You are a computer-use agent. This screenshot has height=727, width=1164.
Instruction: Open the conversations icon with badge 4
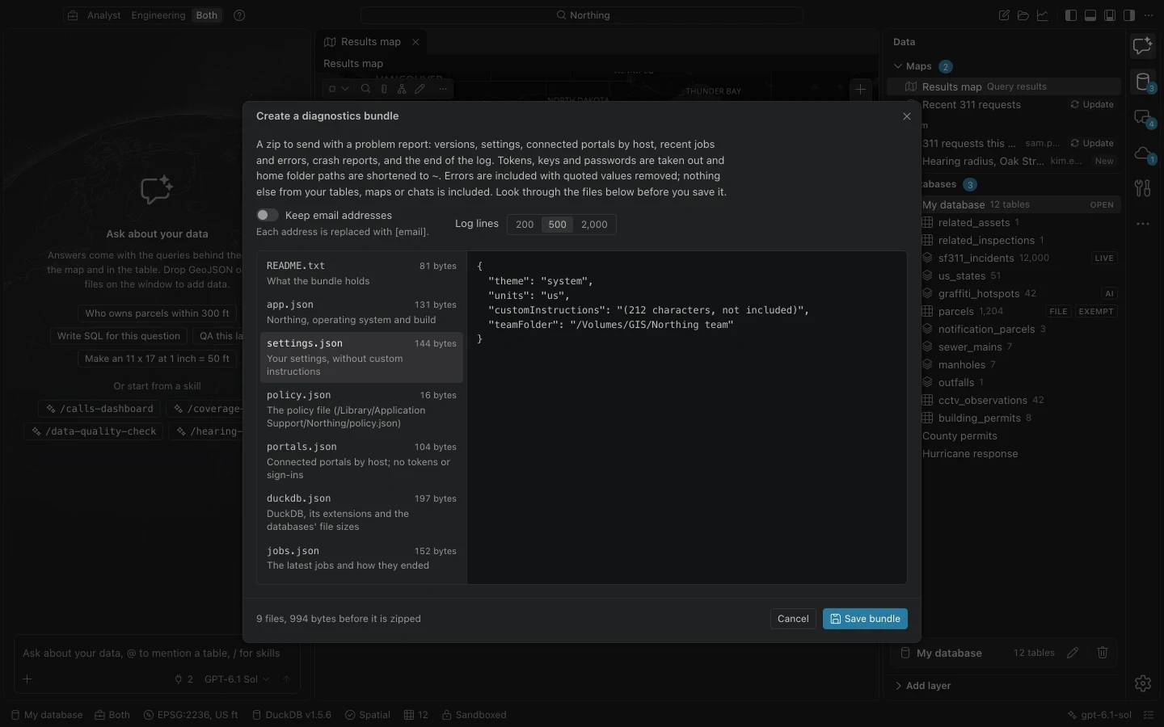click(1143, 118)
